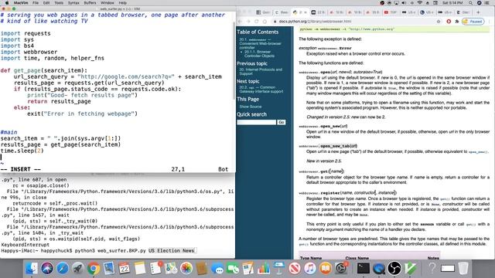Open Finder from the Dock

[x=32, y=269]
